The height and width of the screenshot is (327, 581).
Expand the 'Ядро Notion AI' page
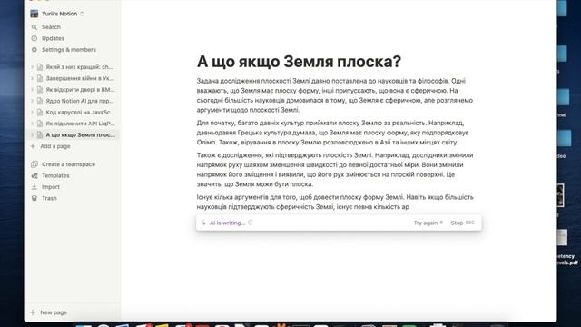coord(33,101)
